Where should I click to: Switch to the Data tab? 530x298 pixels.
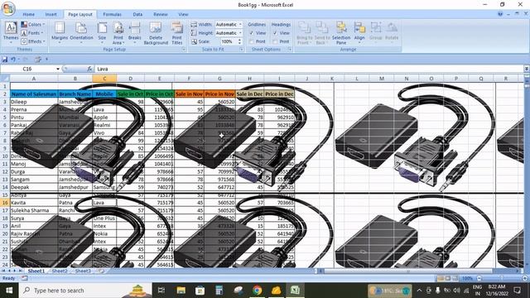[x=137, y=15]
